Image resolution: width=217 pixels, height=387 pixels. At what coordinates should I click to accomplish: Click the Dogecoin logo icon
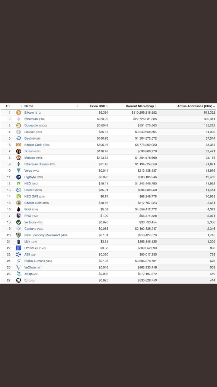18,125
